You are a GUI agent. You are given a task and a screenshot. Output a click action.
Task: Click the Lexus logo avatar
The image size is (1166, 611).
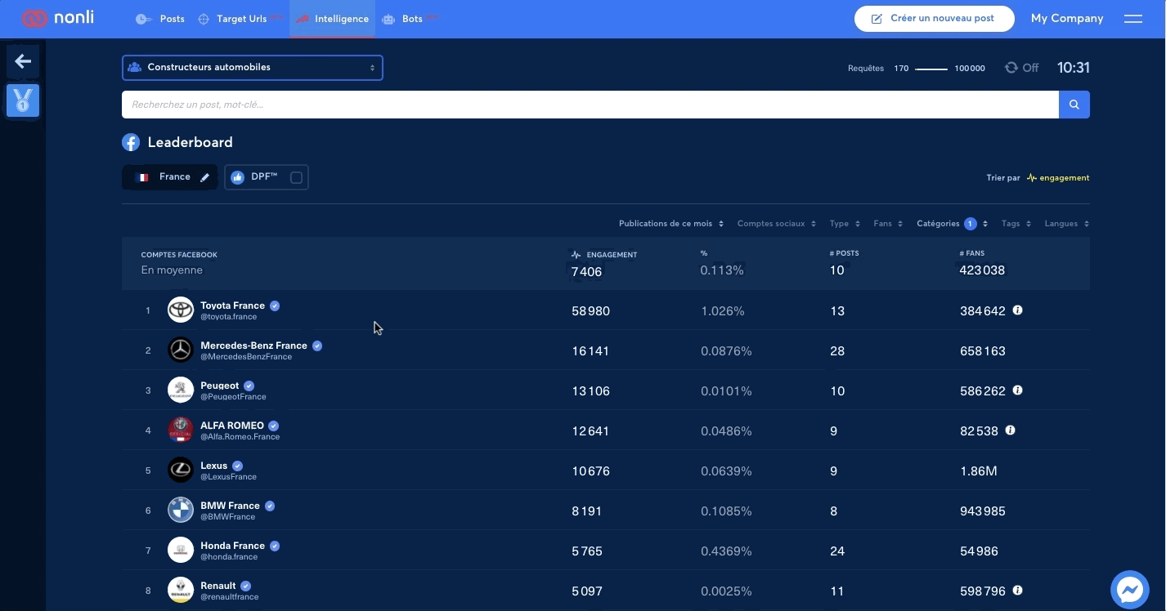[181, 471]
